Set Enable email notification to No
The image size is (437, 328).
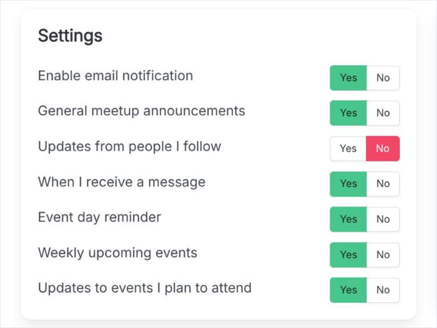[x=383, y=78]
